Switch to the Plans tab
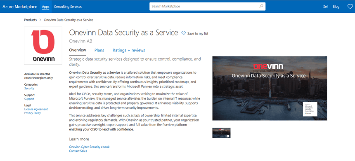The image size is (355, 161). [x=99, y=50]
